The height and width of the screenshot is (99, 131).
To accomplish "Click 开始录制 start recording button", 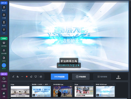I will 81,77.
